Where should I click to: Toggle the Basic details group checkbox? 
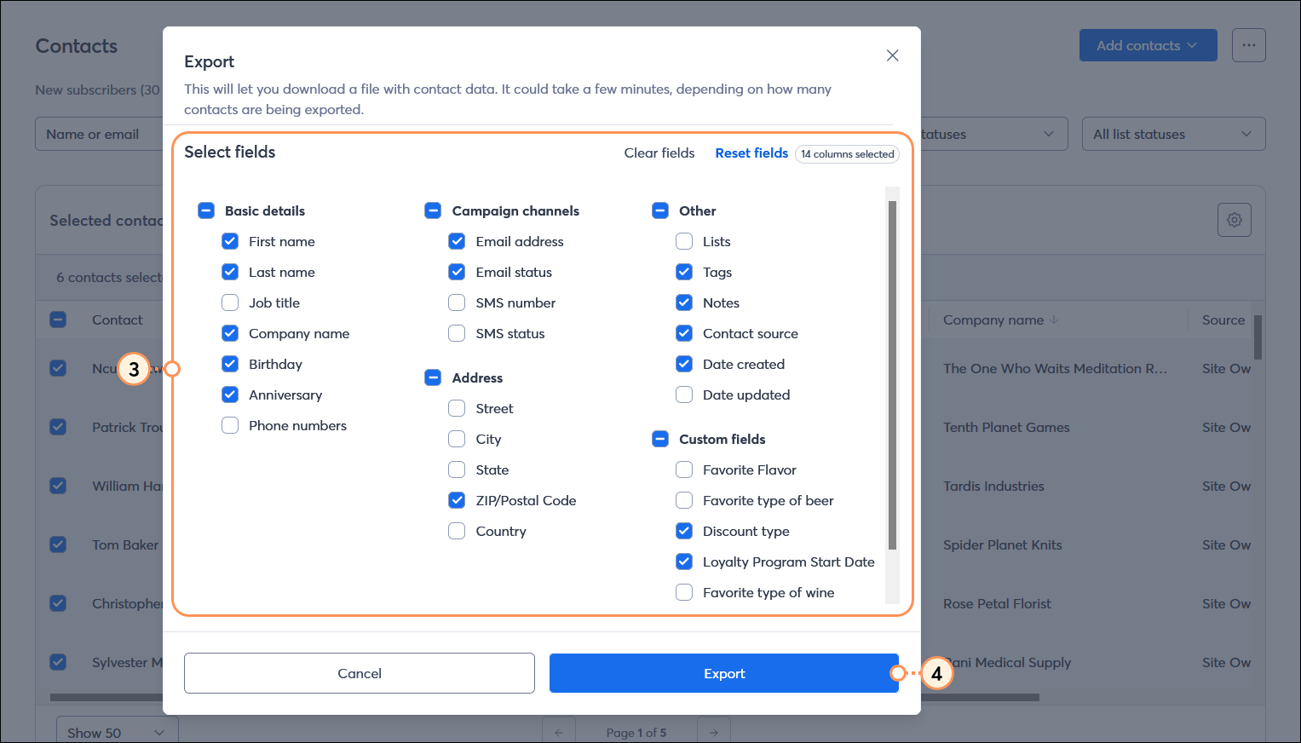click(x=206, y=210)
